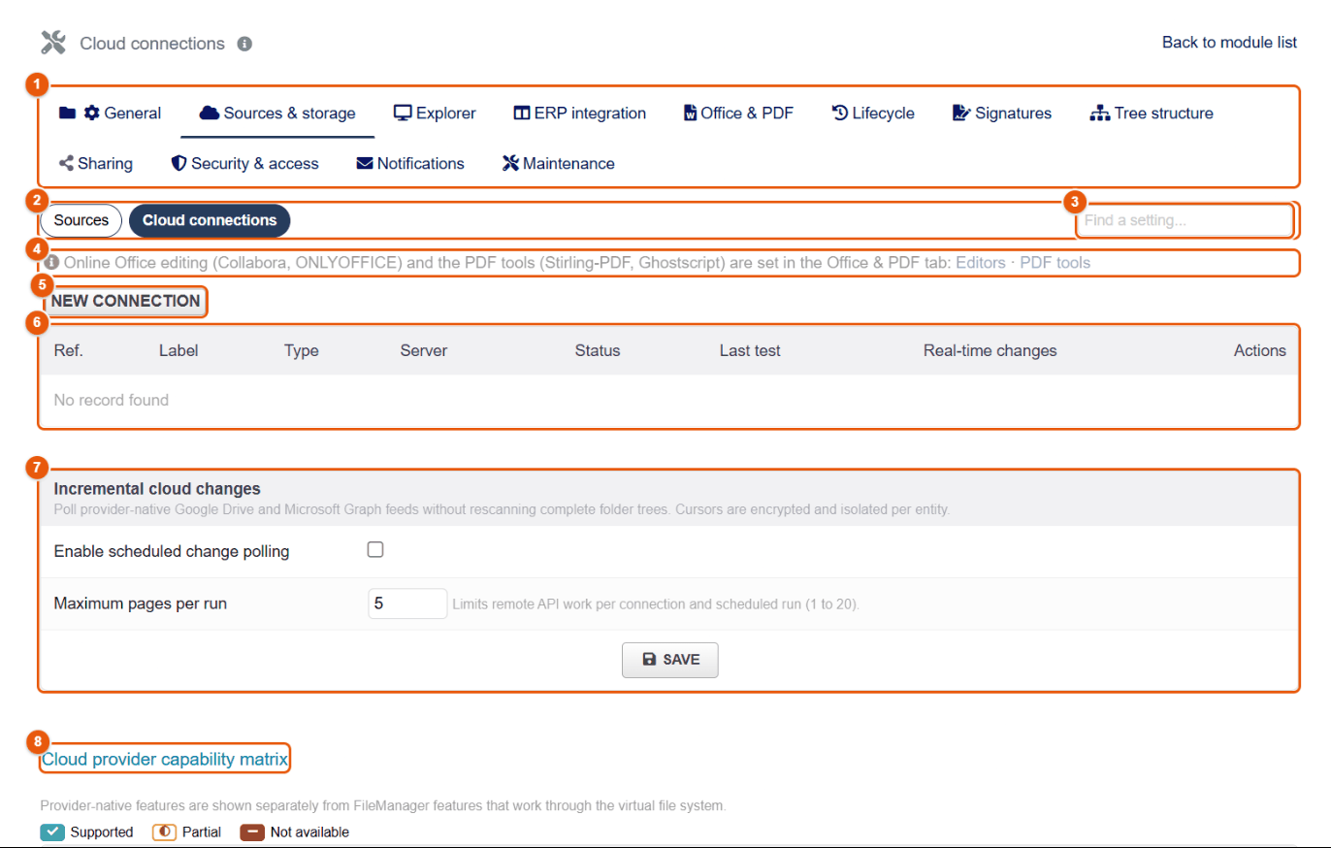Click the Actions column header
Viewport: 1331px width, 848px height.
(x=1260, y=350)
